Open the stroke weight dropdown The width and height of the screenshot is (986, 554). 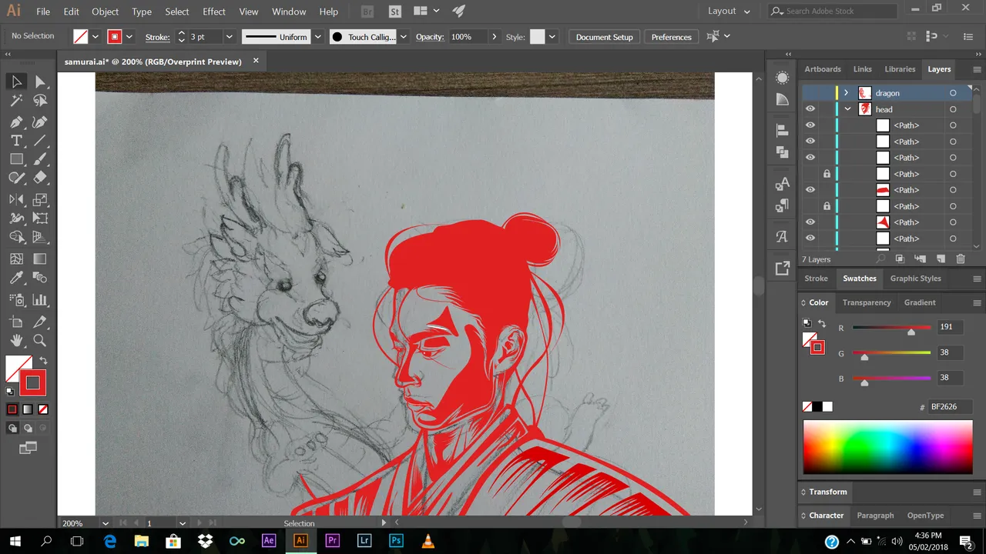(x=229, y=37)
